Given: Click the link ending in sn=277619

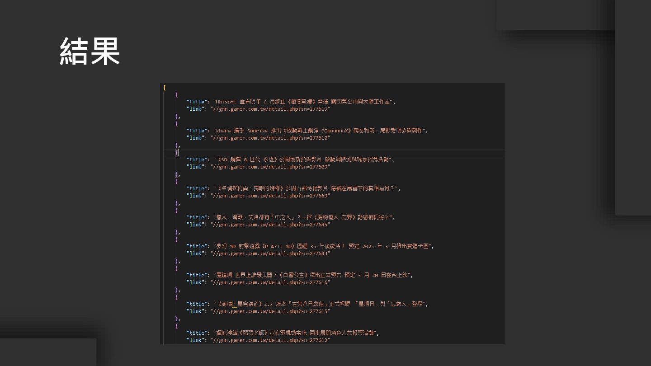Looking at the screenshot, I should pos(258,109).
